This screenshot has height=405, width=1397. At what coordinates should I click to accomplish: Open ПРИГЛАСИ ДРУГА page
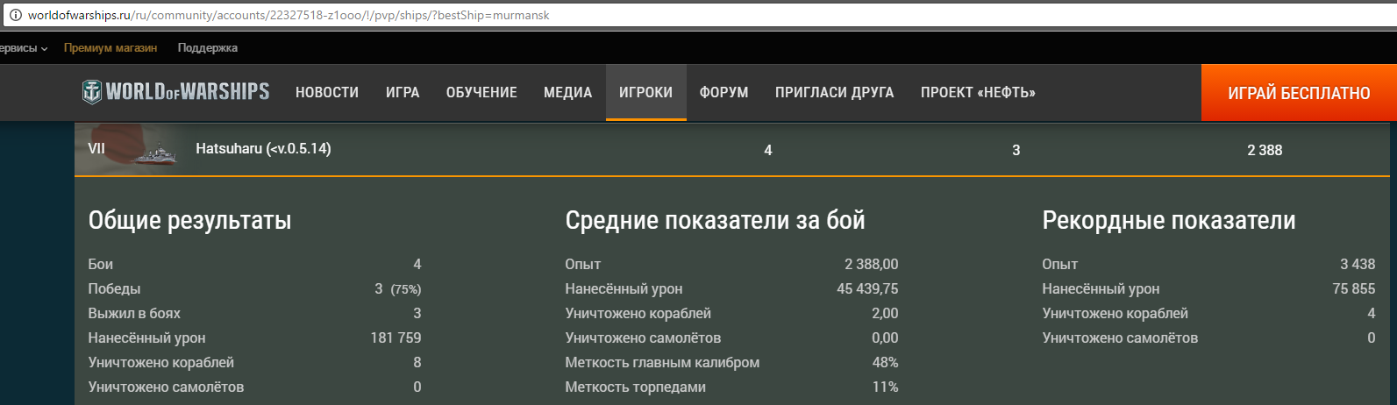[x=835, y=92]
